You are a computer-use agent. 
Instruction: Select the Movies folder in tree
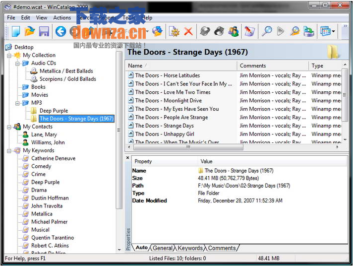(x=40, y=95)
